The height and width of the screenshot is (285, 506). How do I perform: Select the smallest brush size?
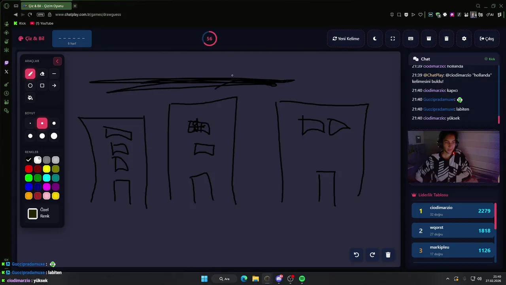[30, 123]
